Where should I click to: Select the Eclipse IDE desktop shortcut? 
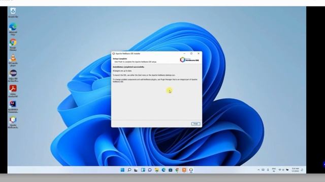point(13,75)
